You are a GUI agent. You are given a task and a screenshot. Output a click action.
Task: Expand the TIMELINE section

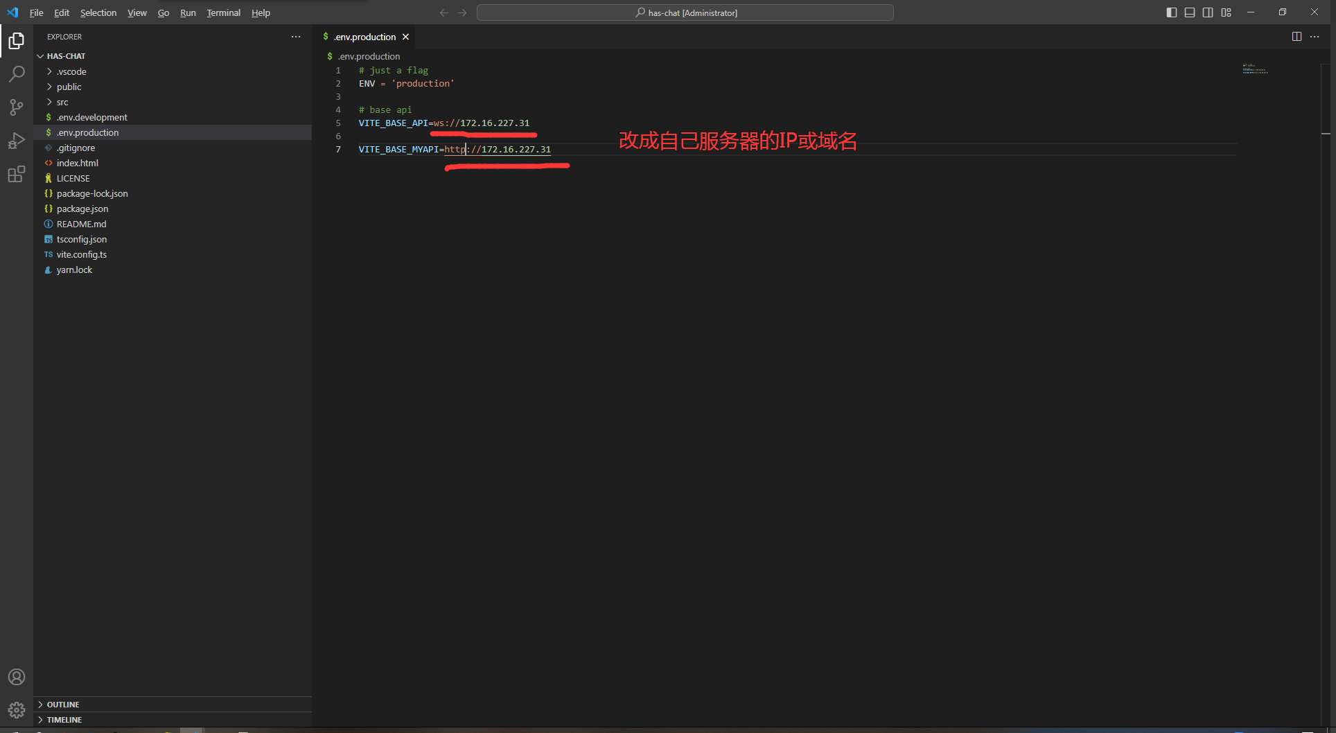(173, 720)
